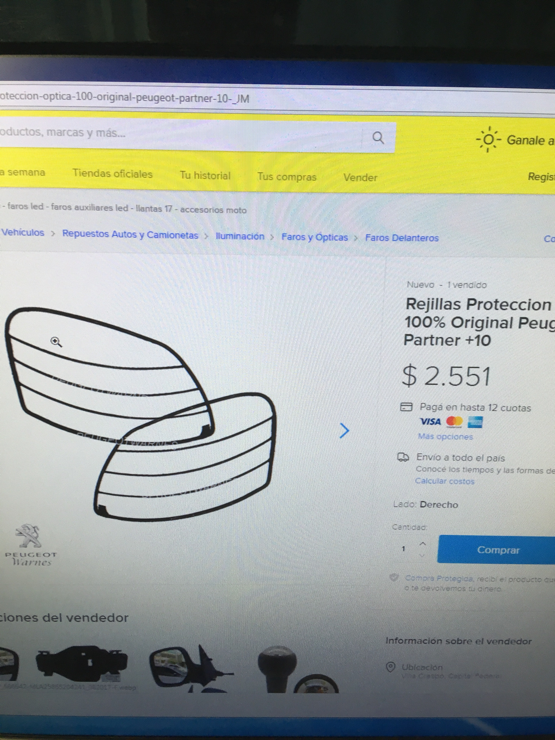The height and width of the screenshot is (740, 555).
Task: Click the American Express logo
Action: [x=475, y=422]
